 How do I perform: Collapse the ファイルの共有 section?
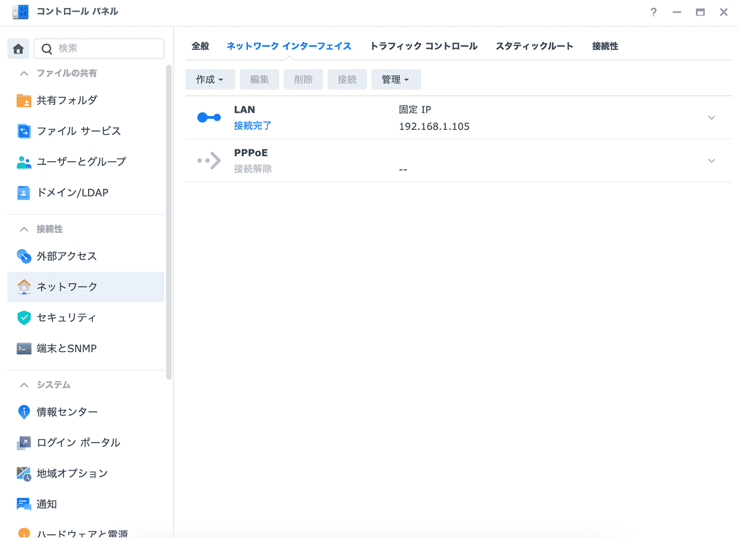pos(24,73)
